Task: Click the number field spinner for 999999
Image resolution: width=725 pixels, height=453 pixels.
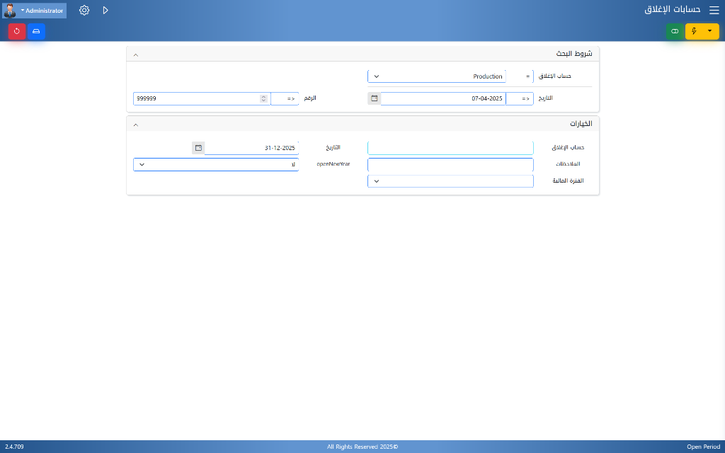Action: coord(263,99)
